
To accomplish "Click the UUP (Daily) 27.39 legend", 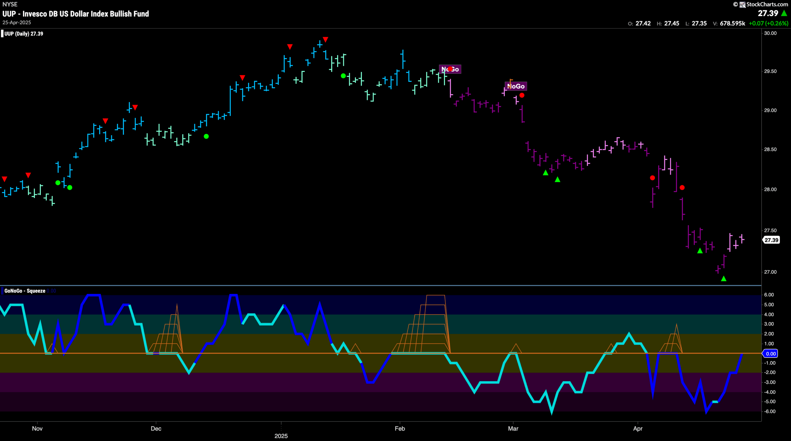I will (23, 34).
